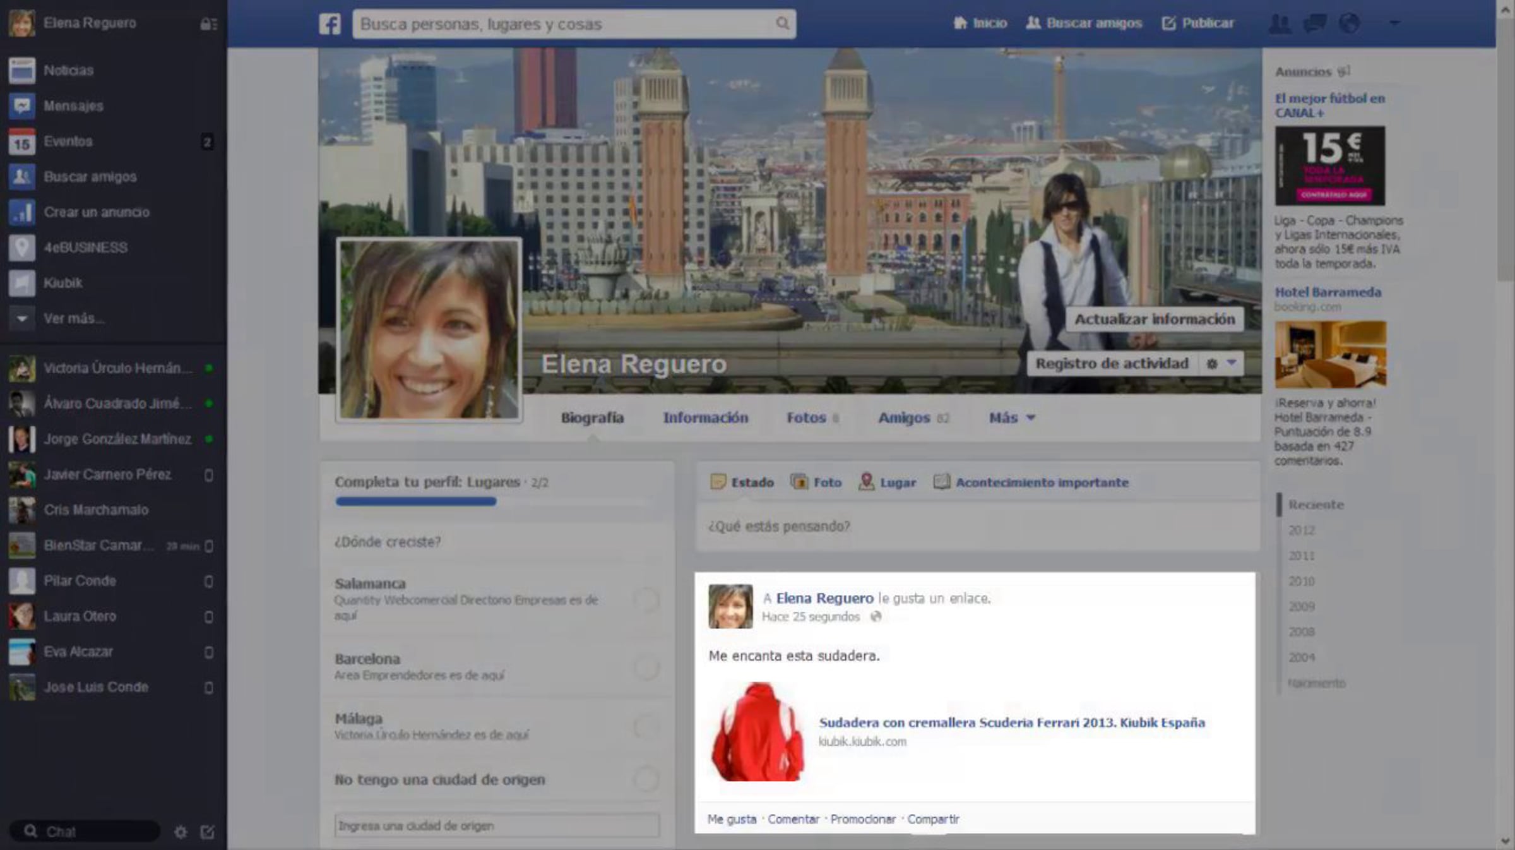
Task: Jump to 2010 on the timeline
Action: [1302, 581]
